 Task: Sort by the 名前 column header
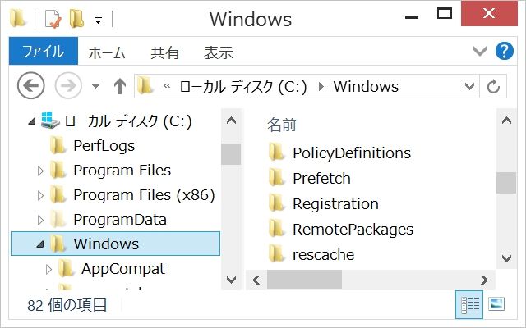point(282,125)
